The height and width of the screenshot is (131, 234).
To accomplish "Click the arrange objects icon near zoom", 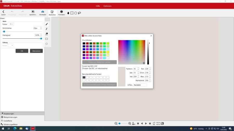I will tap(134, 123).
